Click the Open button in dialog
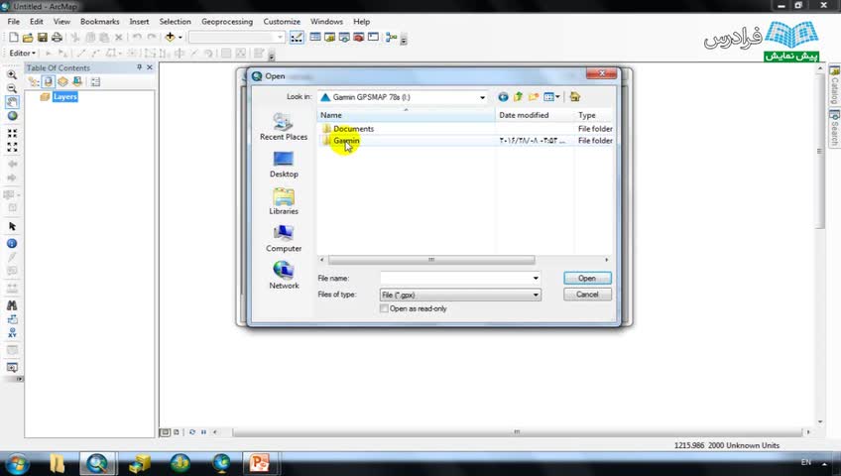The image size is (841, 476). pyautogui.click(x=587, y=279)
